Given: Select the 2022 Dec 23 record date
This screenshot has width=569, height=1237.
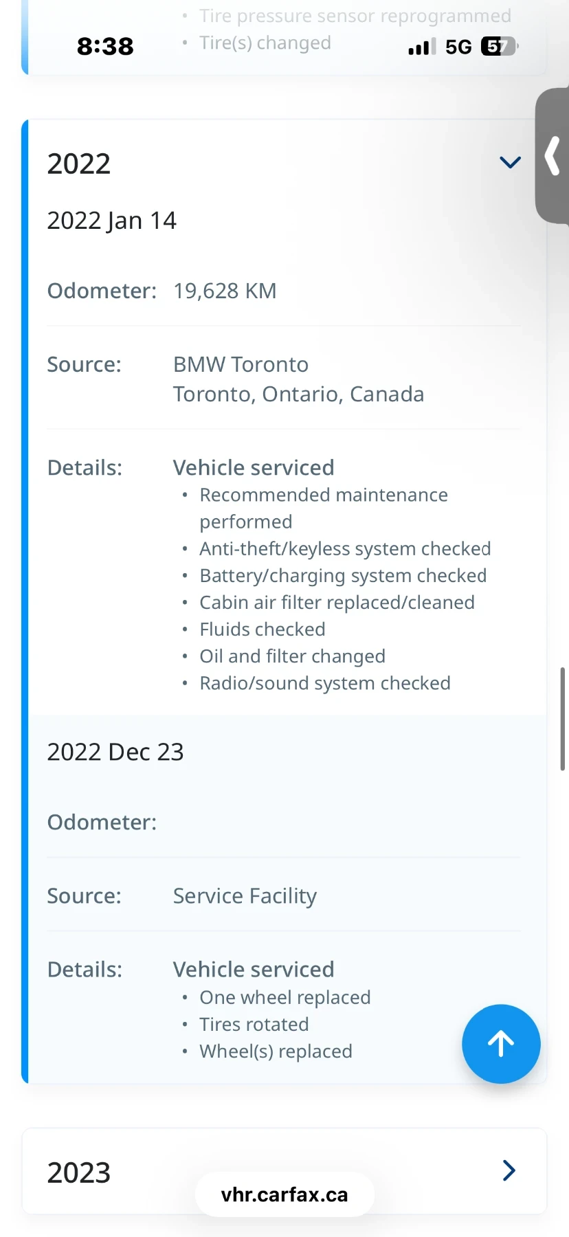Looking at the screenshot, I should pos(115,752).
